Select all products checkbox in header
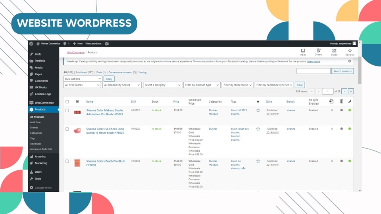 click(x=67, y=102)
